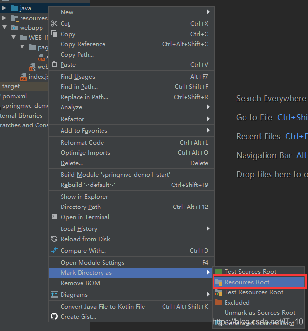This screenshot has height=331, width=308.
Task: Choose Remove BOM menu entry
Action: tap(131, 283)
